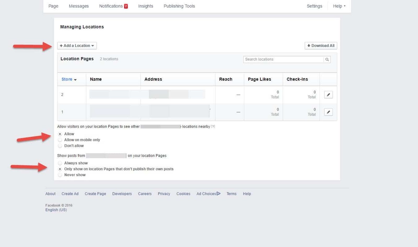Open the Privacy link
The width and height of the screenshot is (418, 247).
tap(164, 194)
